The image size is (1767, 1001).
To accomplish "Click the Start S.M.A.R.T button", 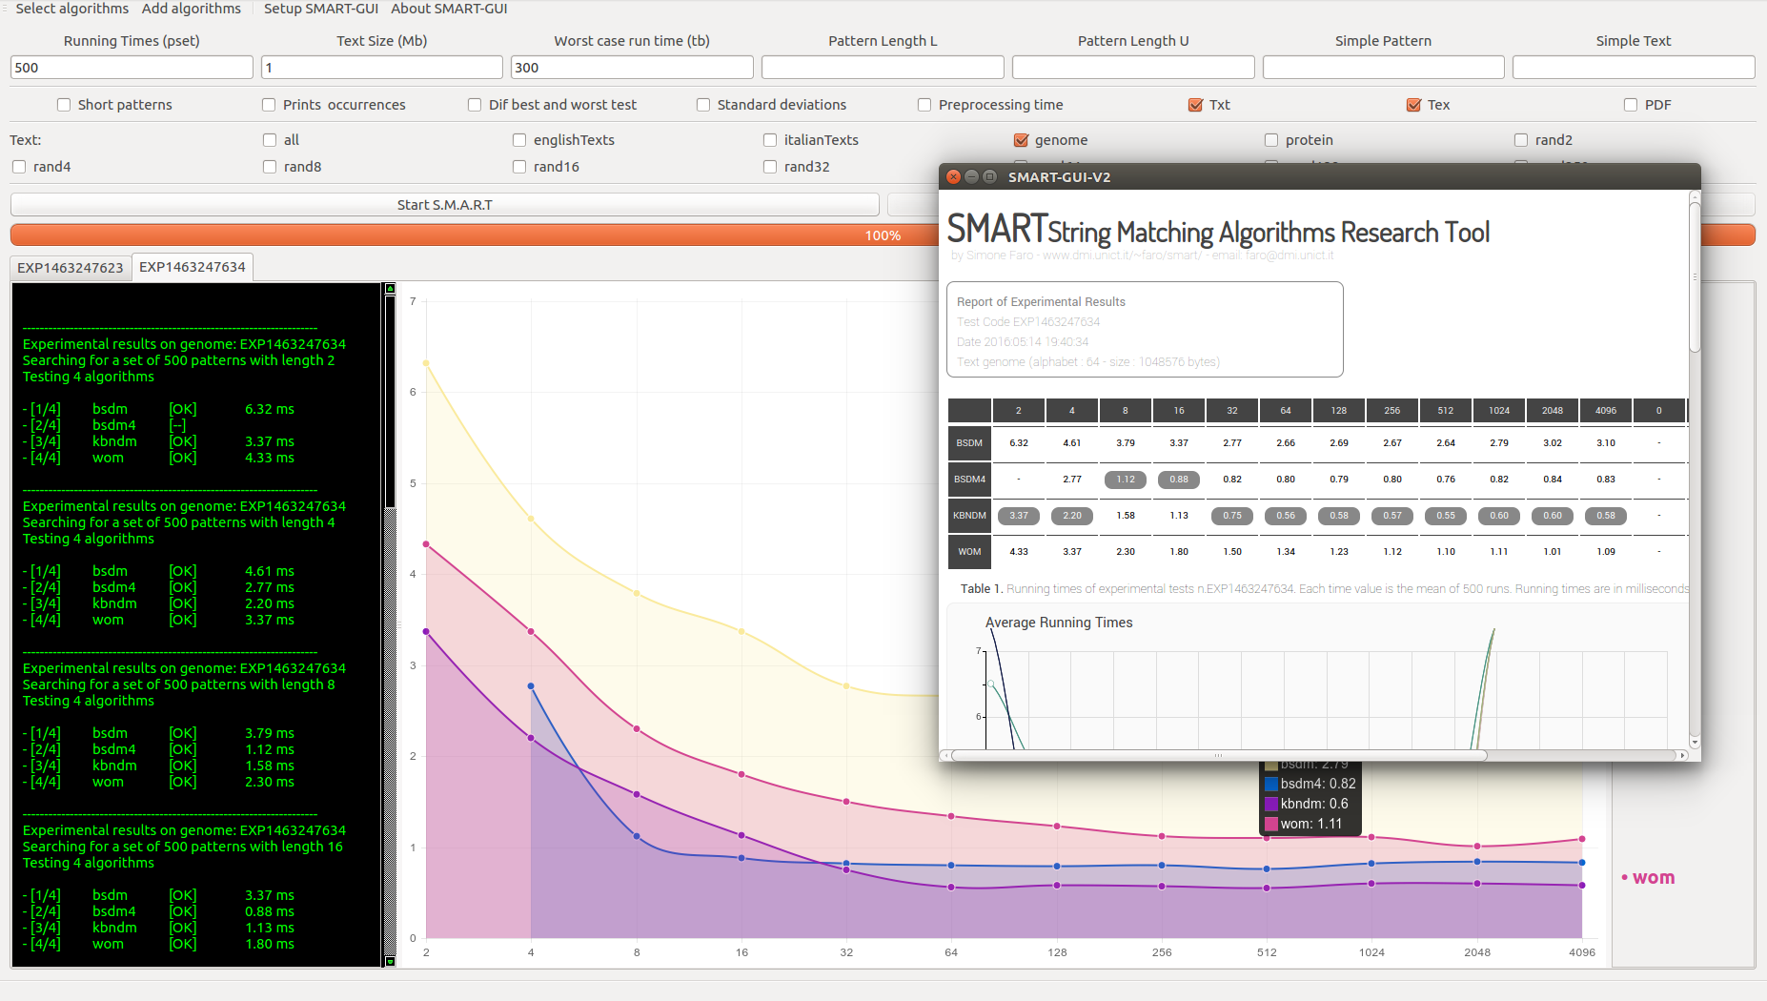I will pyautogui.click(x=445, y=205).
